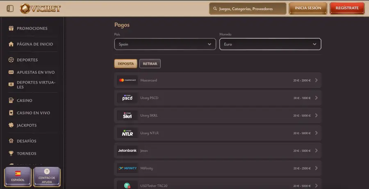Click the Mastercard logo
Image resolution: width=369 pixels, height=189 pixels.
128,80
